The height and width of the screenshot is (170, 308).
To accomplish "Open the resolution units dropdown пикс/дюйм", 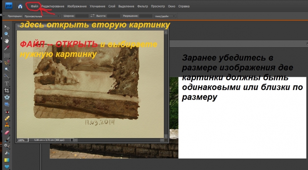I will [x=165, y=16].
